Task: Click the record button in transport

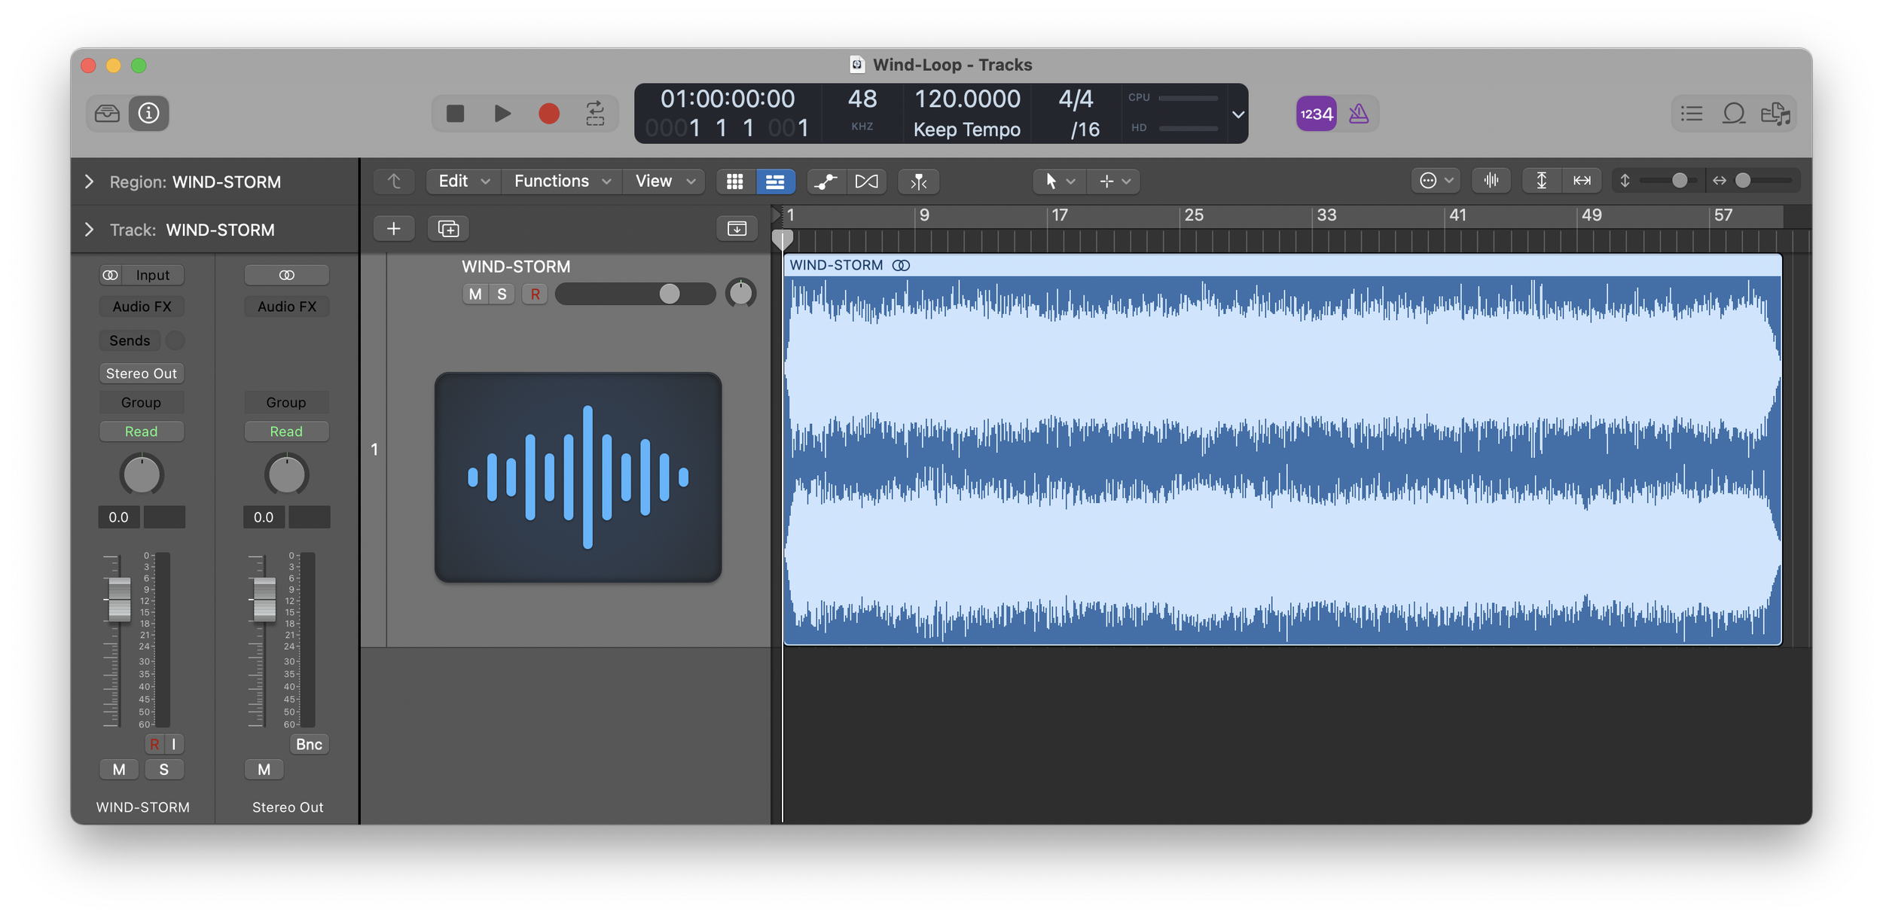Action: (548, 113)
